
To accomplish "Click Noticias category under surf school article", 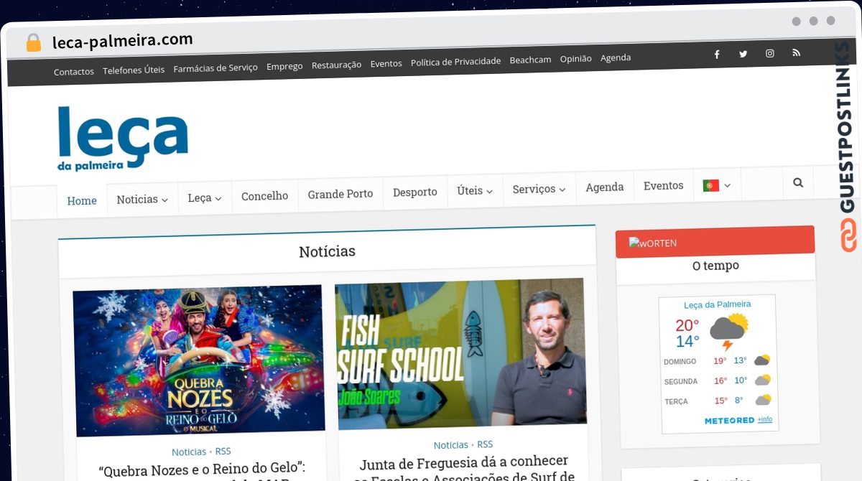I will coord(451,445).
